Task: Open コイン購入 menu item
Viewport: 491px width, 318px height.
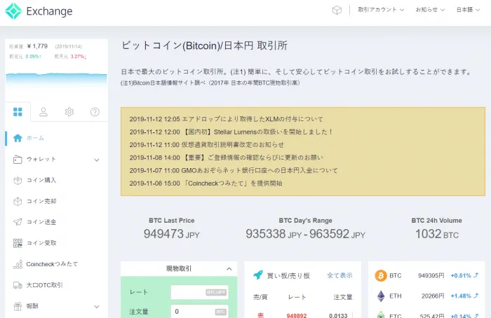Action: point(41,180)
